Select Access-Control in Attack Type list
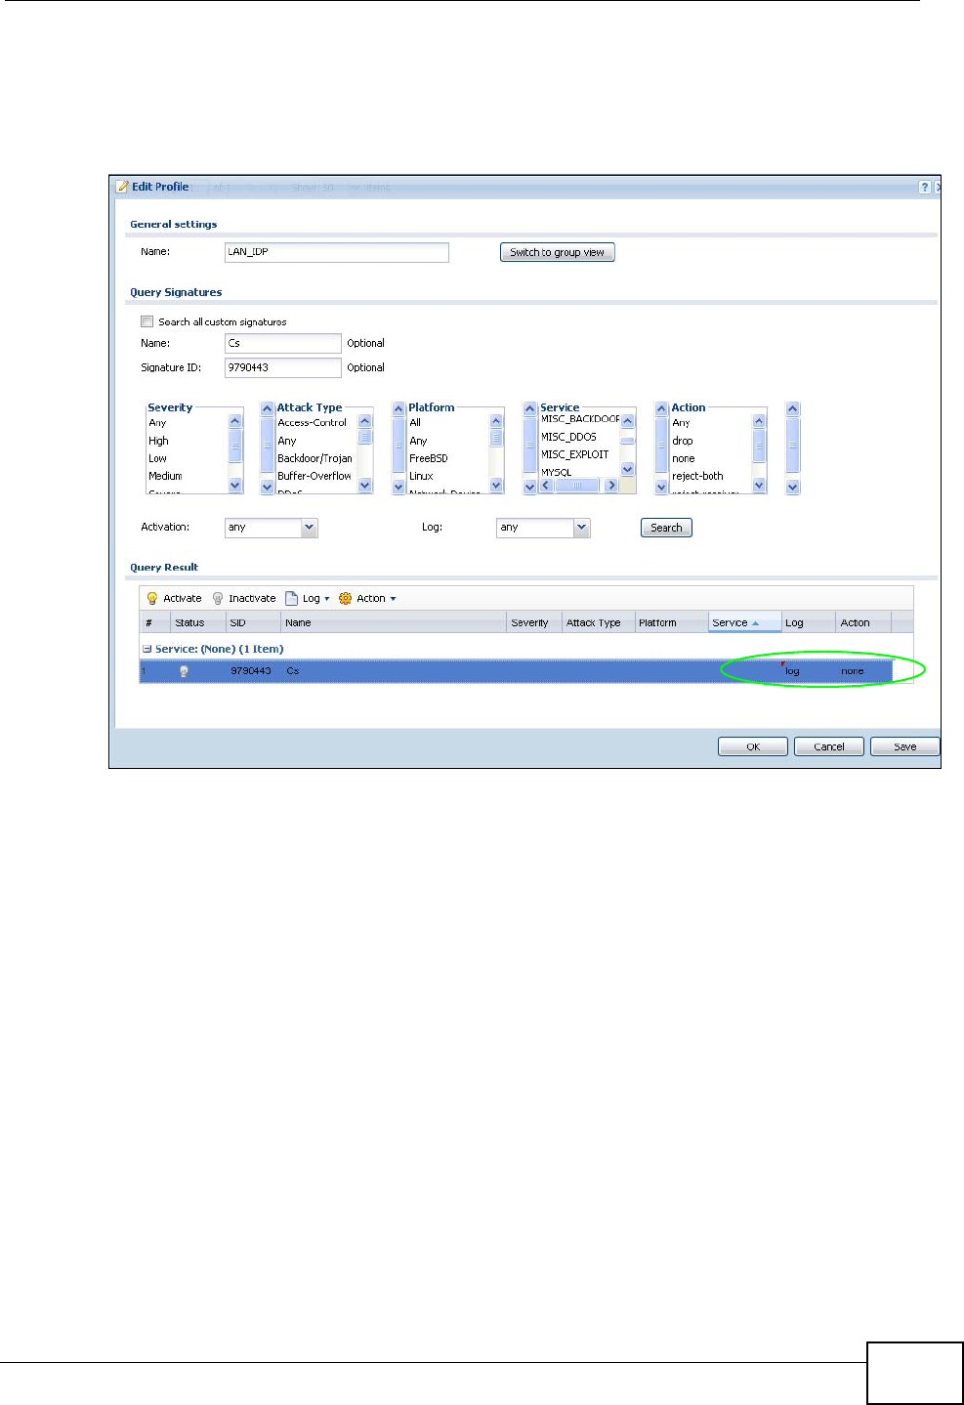 tap(313, 423)
